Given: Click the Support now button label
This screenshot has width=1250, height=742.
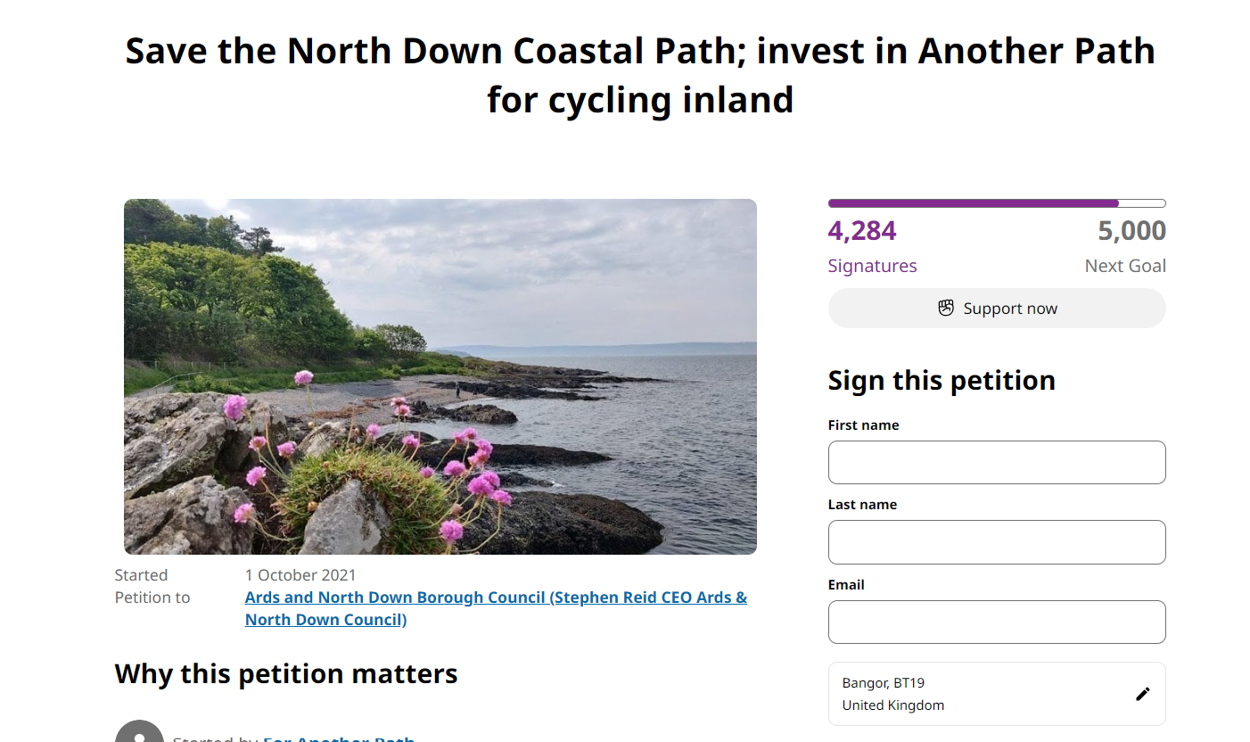Looking at the screenshot, I should tap(1010, 309).
